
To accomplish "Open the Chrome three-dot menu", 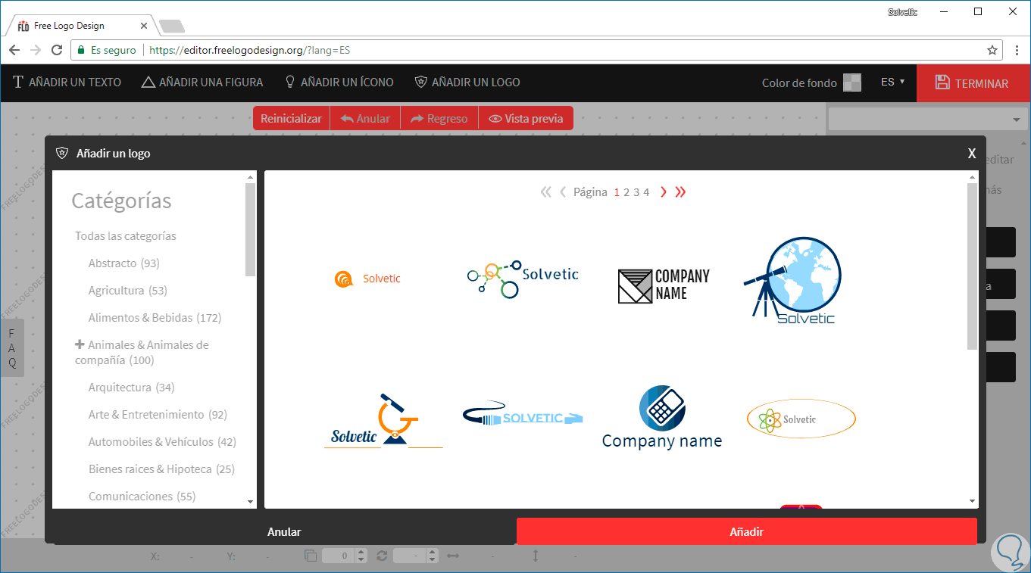I will (x=1017, y=50).
